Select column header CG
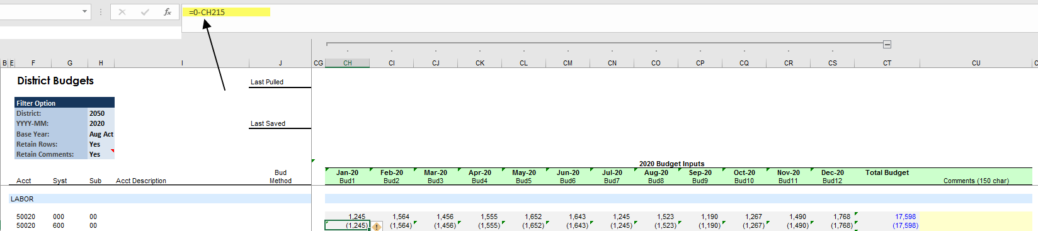Image resolution: width=1038 pixels, height=231 pixels. coord(318,63)
